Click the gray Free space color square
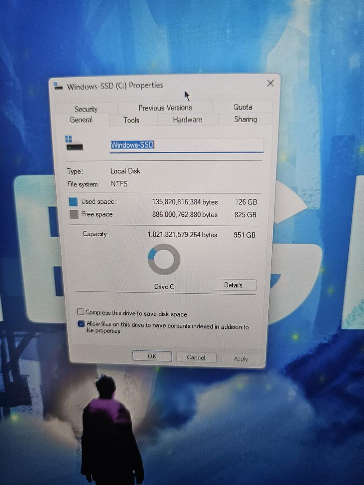364x485 pixels. 74,214
